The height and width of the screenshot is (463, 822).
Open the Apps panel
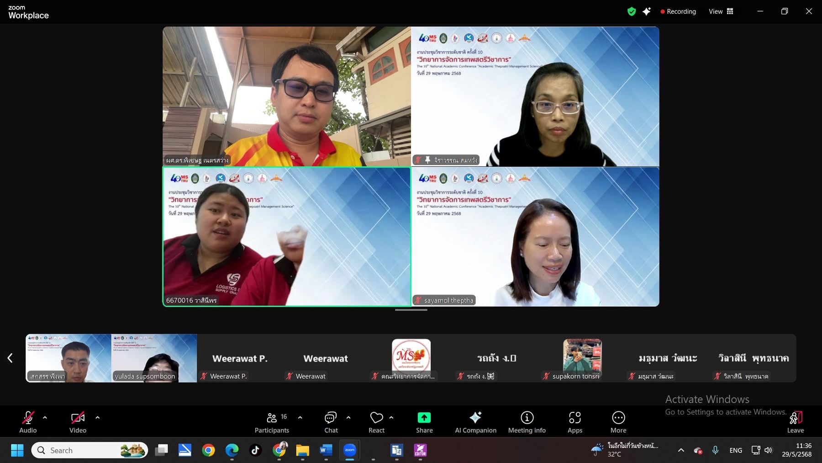click(x=574, y=422)
